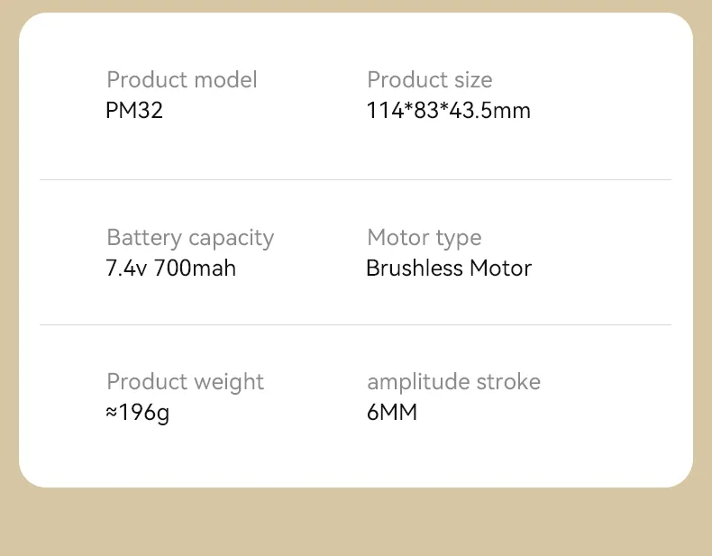Click the "Product weight" label

[x=185, y=382]
